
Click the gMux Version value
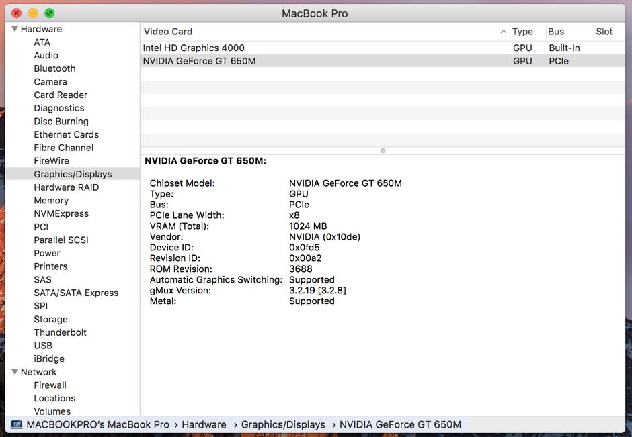click(317, 291)
